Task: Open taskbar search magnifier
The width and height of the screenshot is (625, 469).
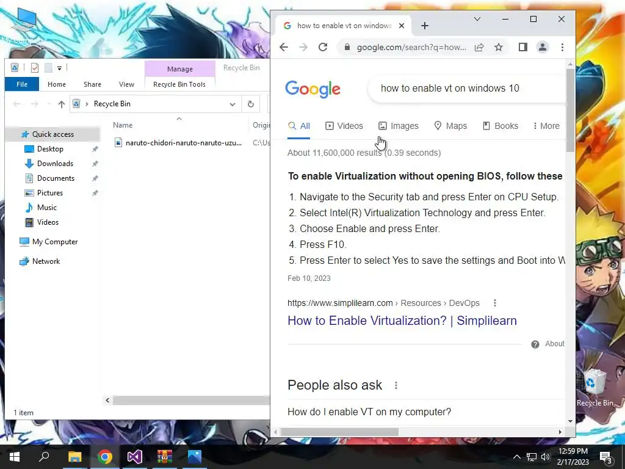Action: [44, 456]
